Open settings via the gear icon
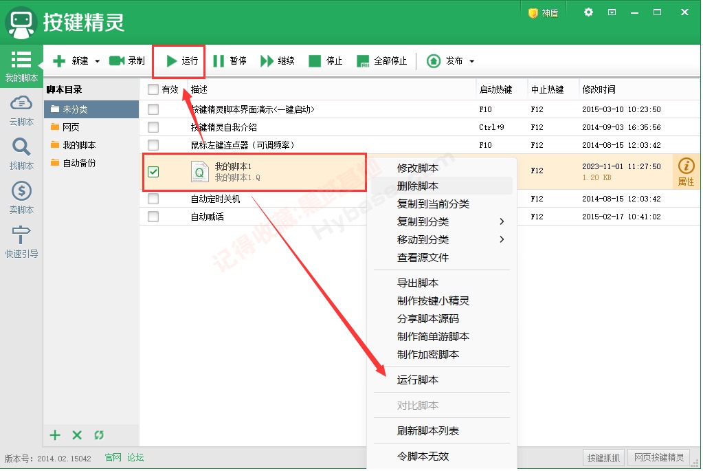 click(x=588, y=12)
